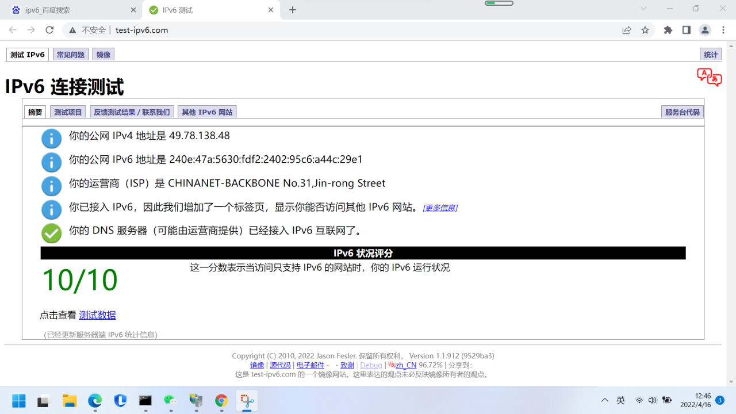Open the browser profile avatar menu

pos(704,30)
